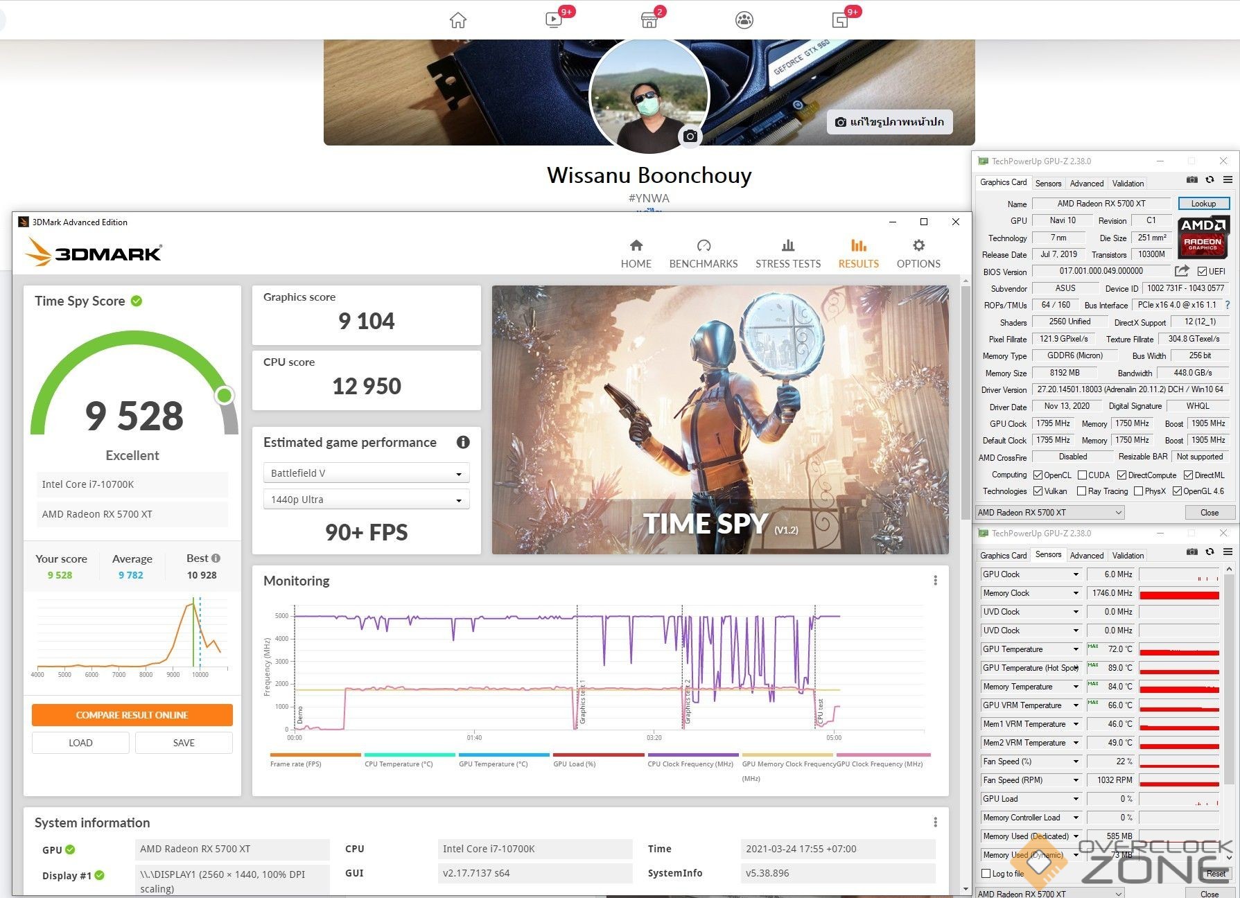1240x898 pixels.
Task: Click the GPU-Z refresh icon
Action: [1210, 180]
